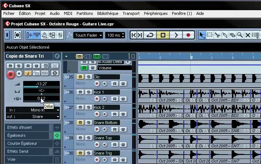The height and width of the screenshot is (164, 261).
Task: Select the Glue tool
Action: pos(225,35)
